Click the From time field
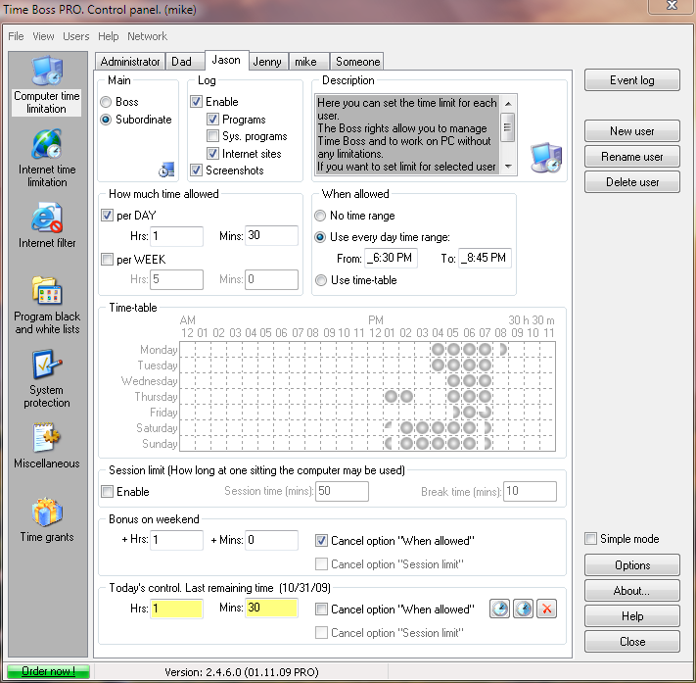Screen dimensions: 696x683 point(391,258)
